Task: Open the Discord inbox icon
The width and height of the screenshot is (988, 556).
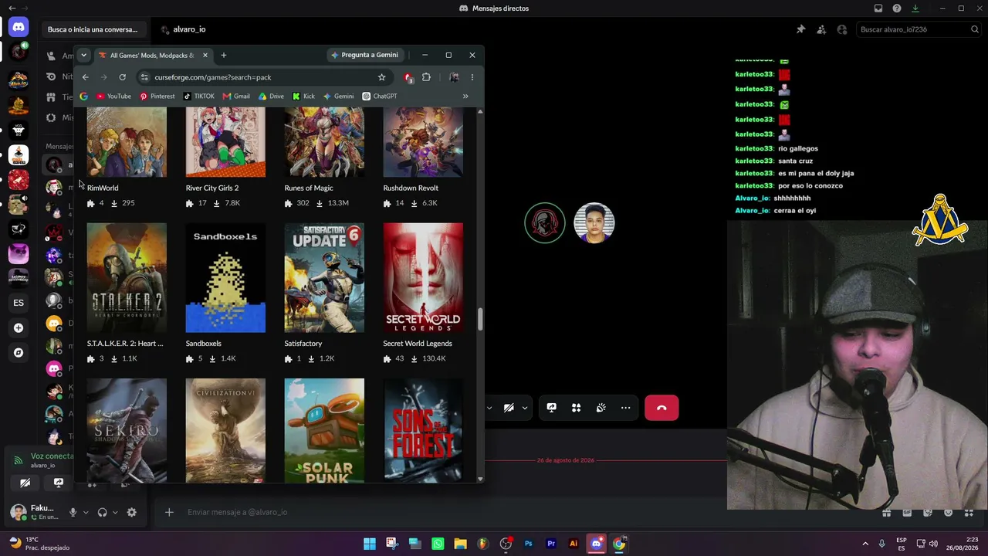Action: pos(878,8)
